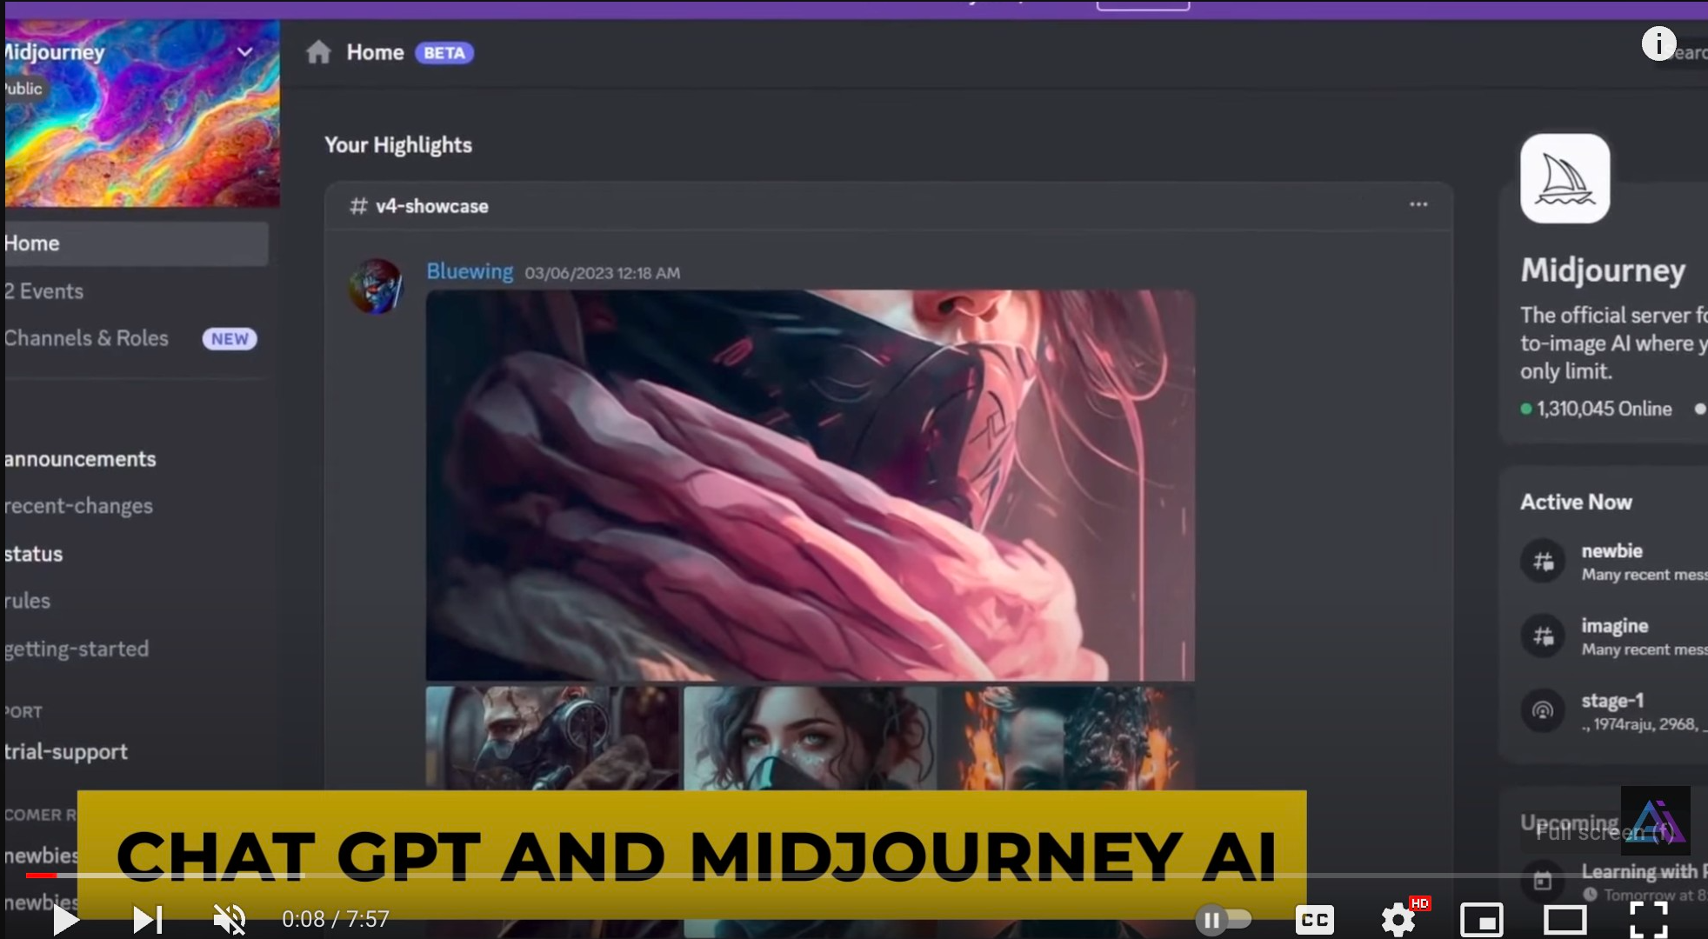Collapse the Midjourney server dropdown
Screen dimensions: 1708x939
coord(244,51)
